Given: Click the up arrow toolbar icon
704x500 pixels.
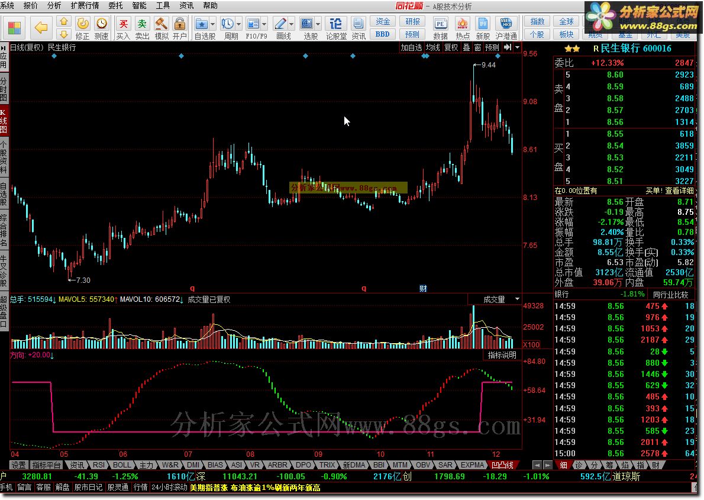Looking at the screenshot, I should click(64, 21).
